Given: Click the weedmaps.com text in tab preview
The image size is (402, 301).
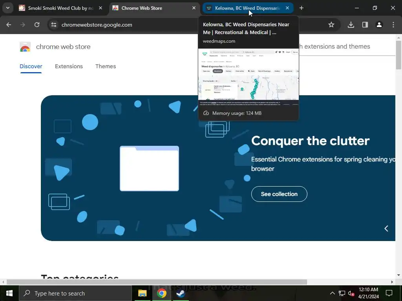Looking at the screenshot, I should pos(219,41).
